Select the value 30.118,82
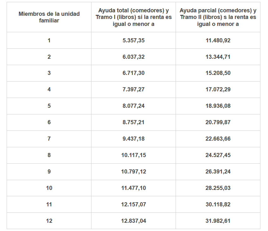 (218, 204)
